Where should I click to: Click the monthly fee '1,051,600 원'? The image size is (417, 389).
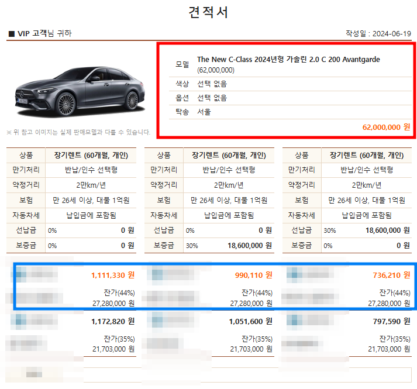250,321
